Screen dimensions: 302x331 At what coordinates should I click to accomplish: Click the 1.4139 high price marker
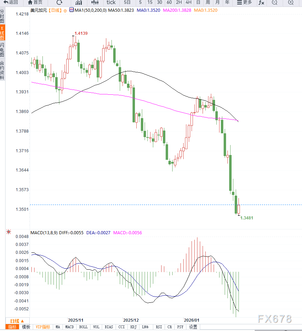tap(81, 33)
